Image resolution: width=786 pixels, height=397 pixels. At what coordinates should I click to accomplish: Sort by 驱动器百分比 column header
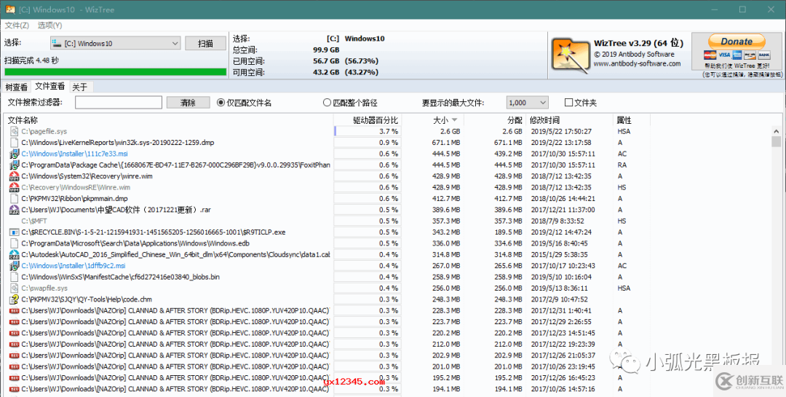pos(368,120)
